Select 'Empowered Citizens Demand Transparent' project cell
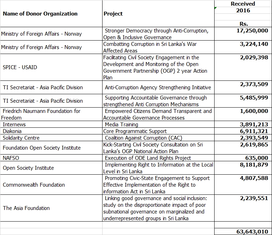This screenshot has height=235, width=272. tap(158, 114)
